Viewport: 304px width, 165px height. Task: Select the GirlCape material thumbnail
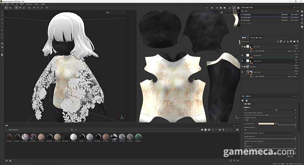click(x=114, y=137)
